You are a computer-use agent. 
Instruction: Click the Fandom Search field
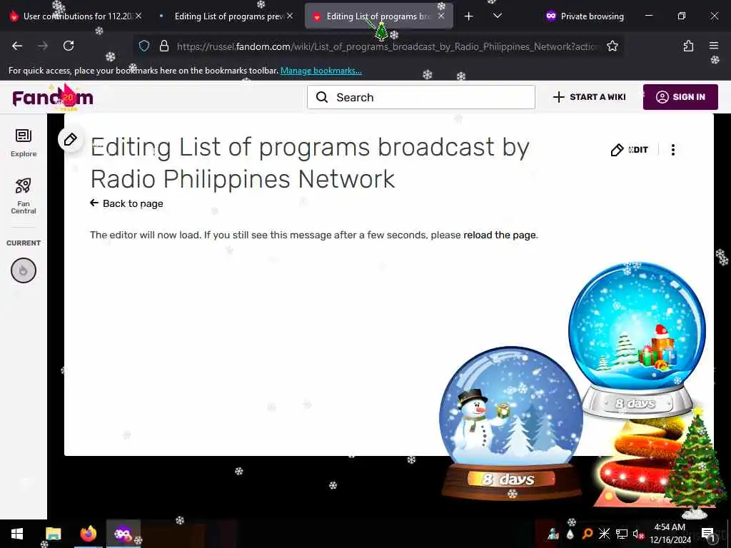pos(421,97)
